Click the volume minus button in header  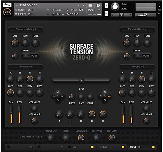(137, 15)
